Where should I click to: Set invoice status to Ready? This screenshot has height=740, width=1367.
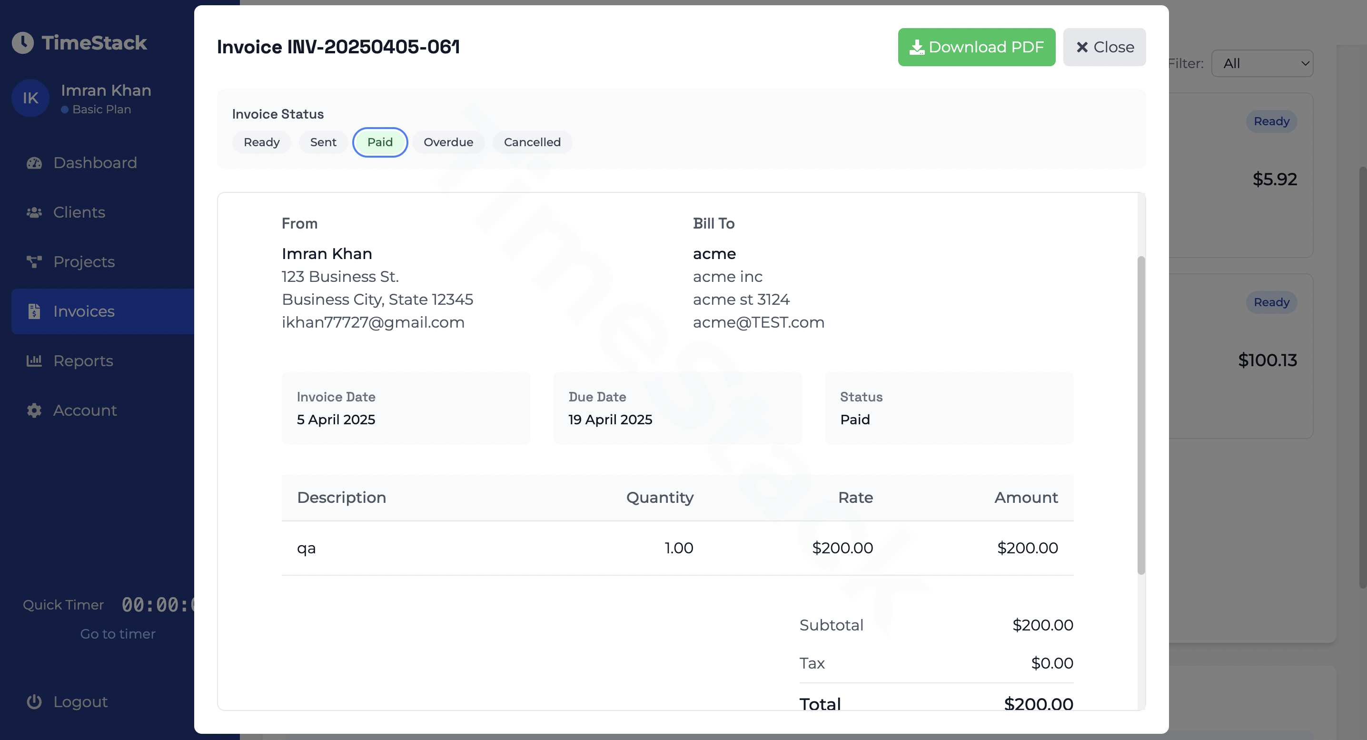262,142
